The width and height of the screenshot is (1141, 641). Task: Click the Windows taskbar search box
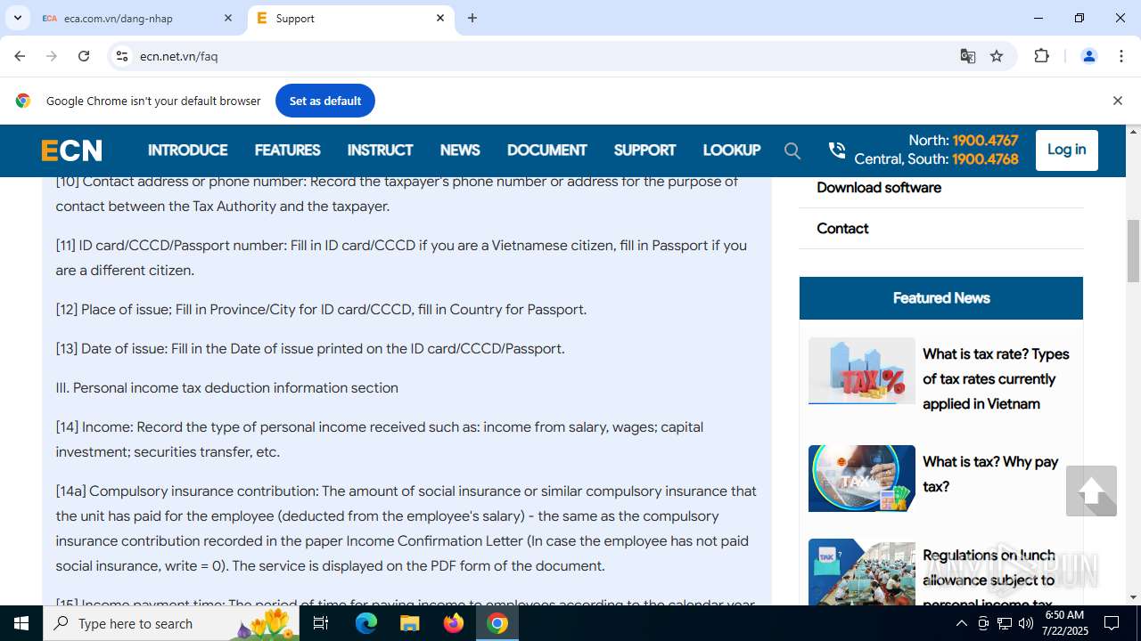point(172,623)
